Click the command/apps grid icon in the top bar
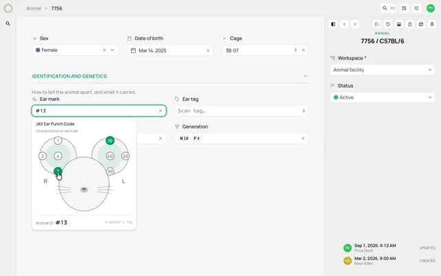 pos(404,8)
